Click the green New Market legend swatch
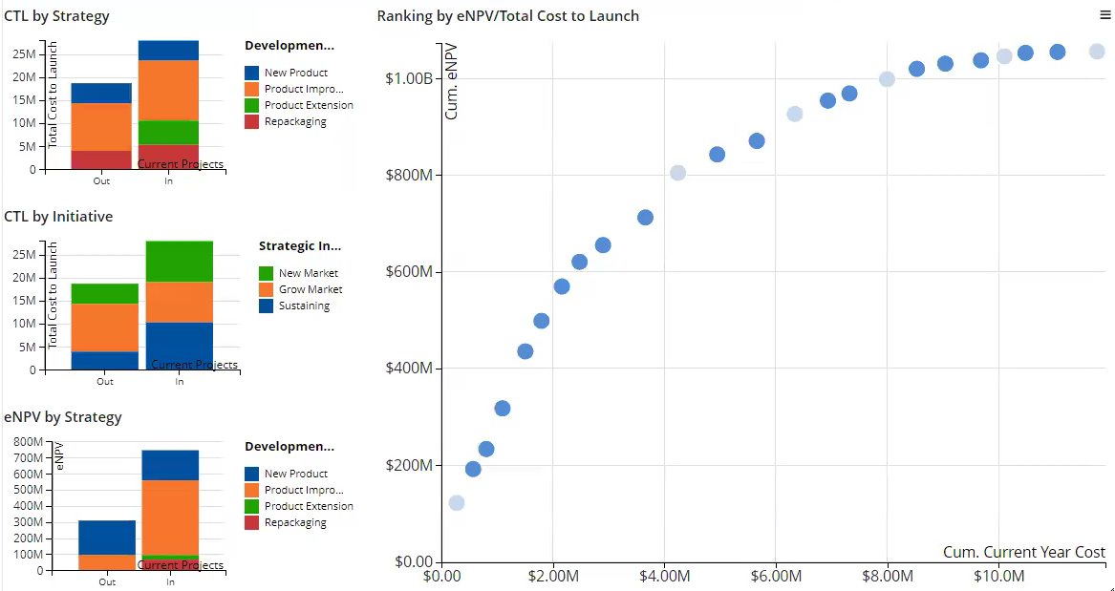Image resolution: width=1115 pixels, height=591 pixels. pos(266,273)
